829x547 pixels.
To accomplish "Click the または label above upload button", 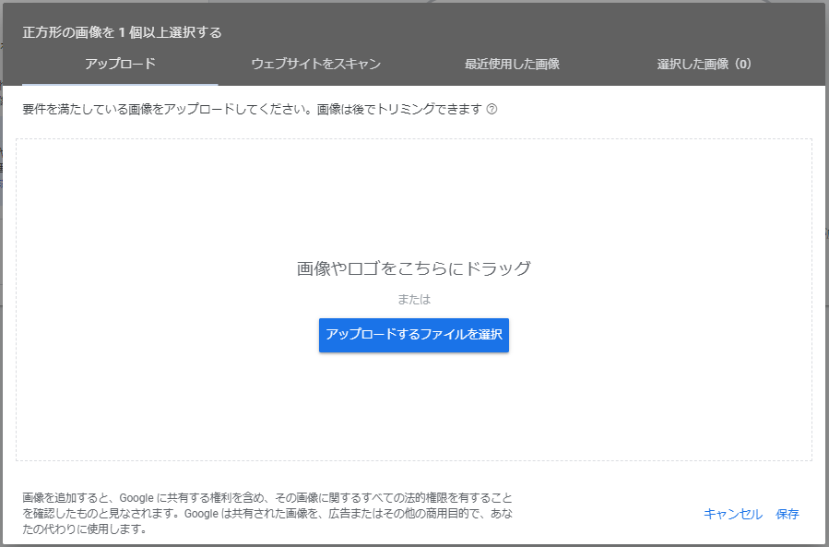I will pos(413,299).
